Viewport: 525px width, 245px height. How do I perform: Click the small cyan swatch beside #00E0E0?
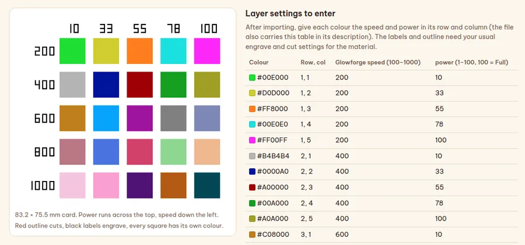tap(252, 125)
